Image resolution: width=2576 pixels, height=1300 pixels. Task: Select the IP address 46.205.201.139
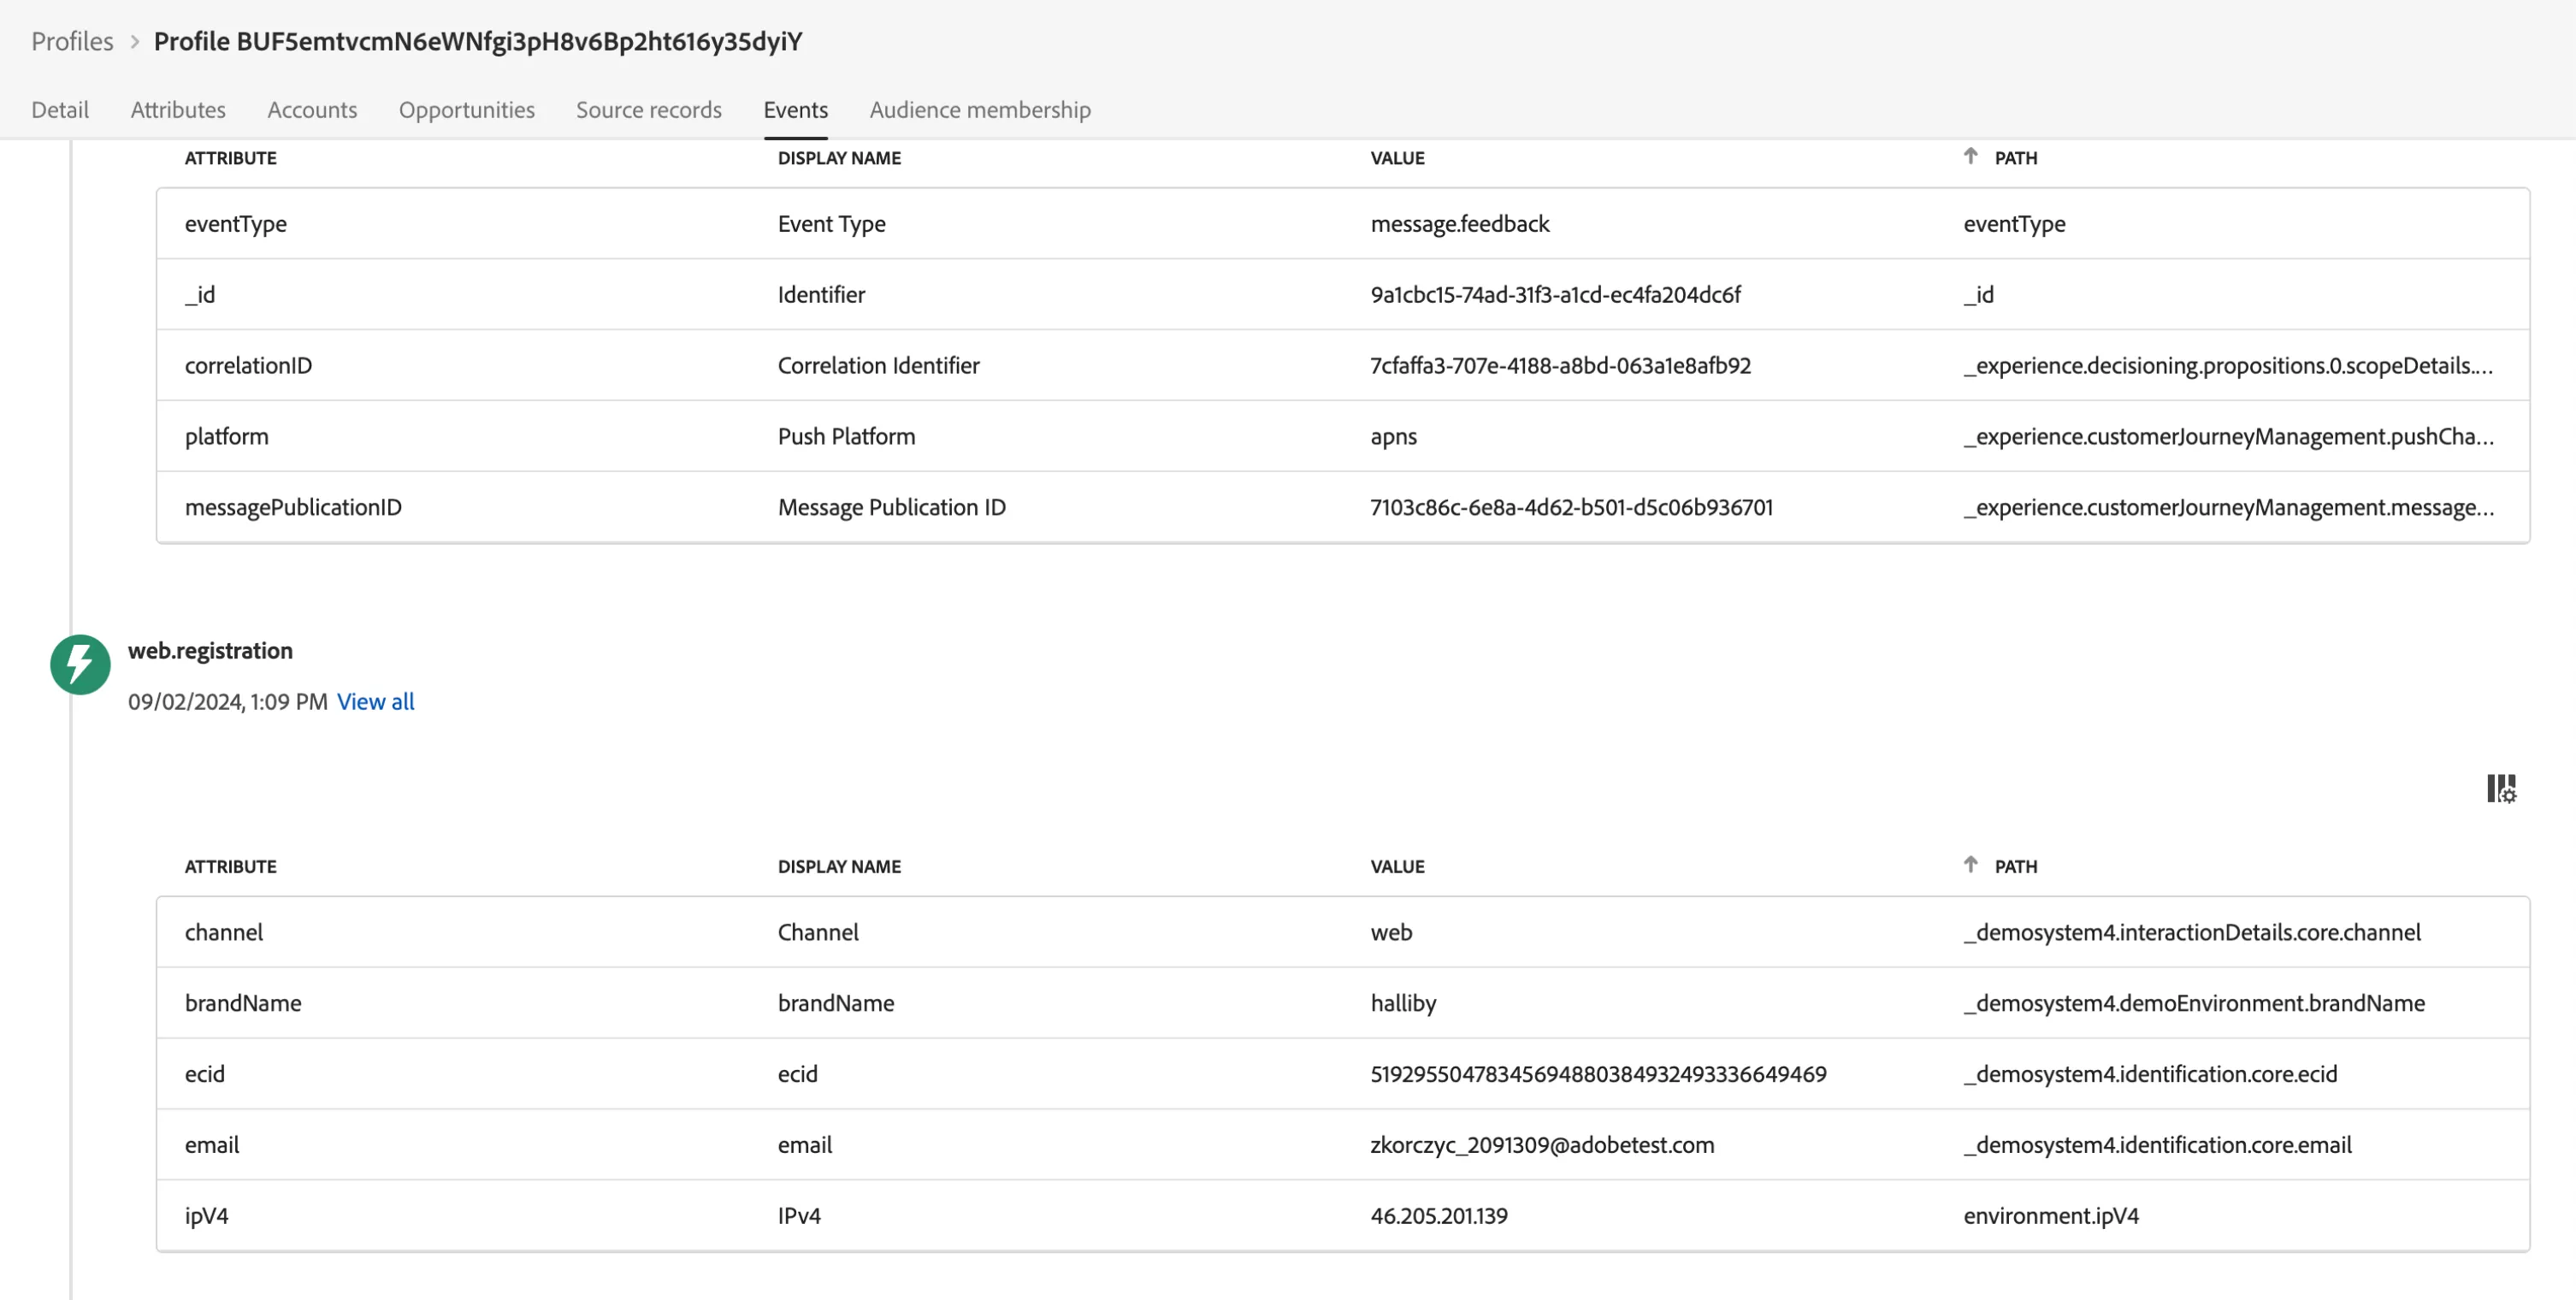pos(1438,1217)
